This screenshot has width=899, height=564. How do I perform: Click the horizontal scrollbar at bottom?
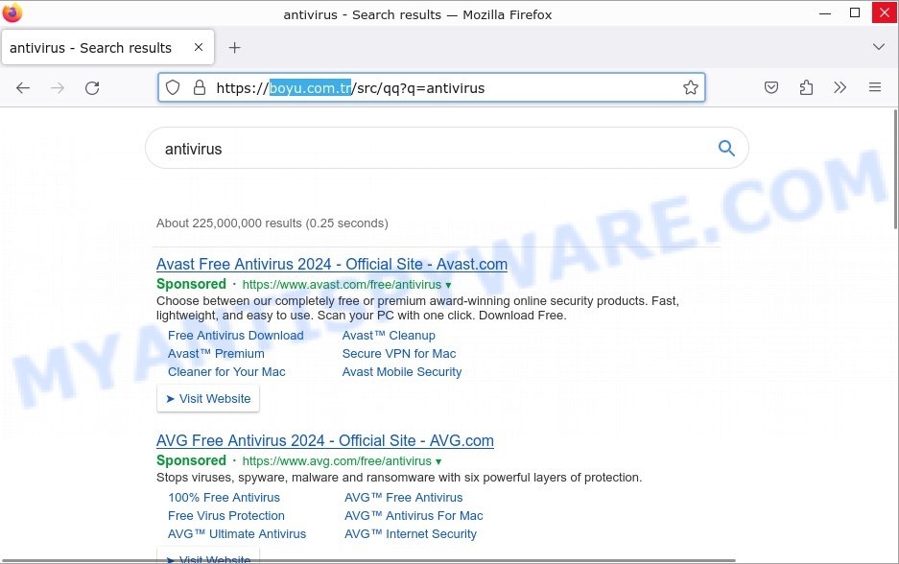click(x=368, y=560)
